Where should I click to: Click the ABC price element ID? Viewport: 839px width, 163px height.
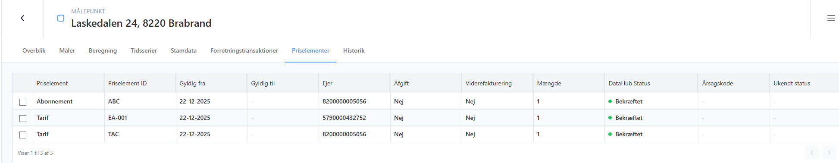point(114,101)
